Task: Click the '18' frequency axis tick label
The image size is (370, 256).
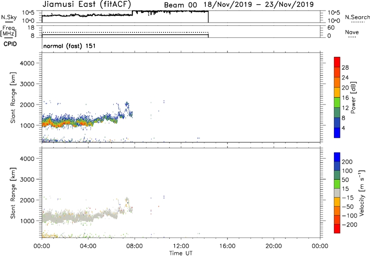Action: (31, 28)
